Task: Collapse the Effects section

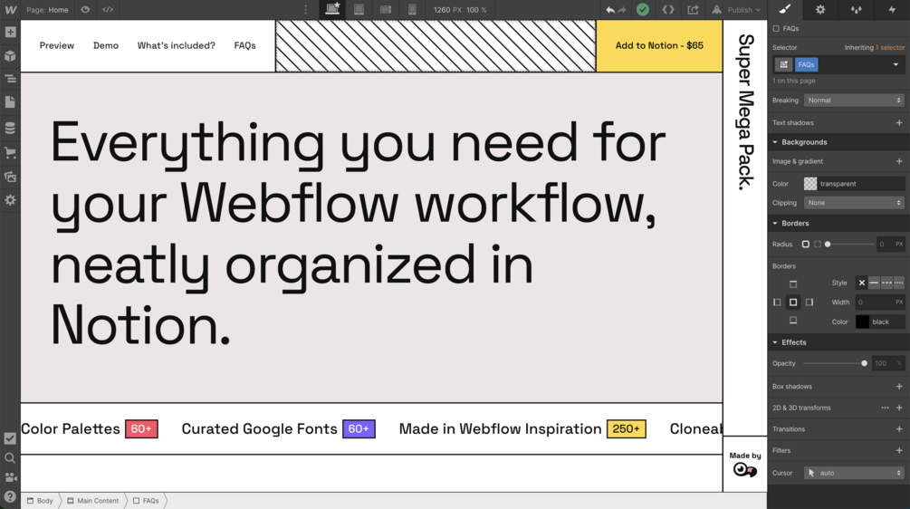Action: [793, 342]
